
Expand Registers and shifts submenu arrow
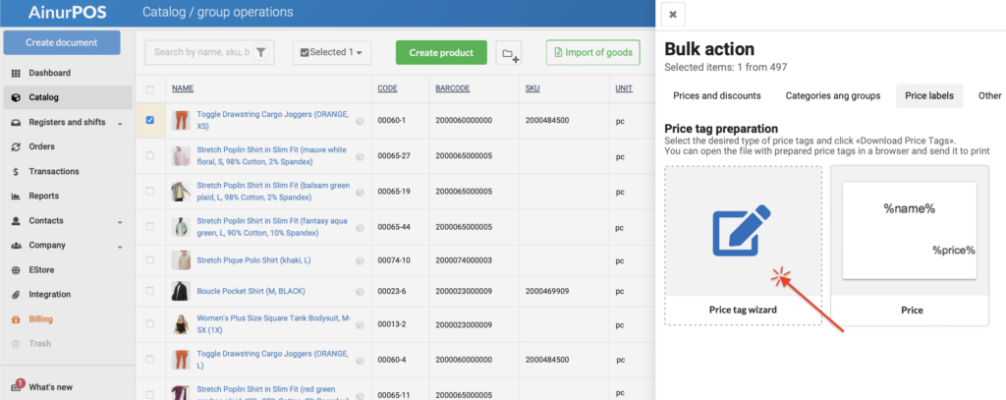tap(120, 123)
